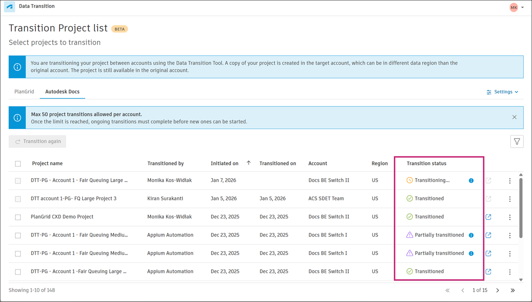Open PlanGrid CXD Demo Project in new window
This screenshot has width=532, height=302.
pyautogui.click(x=488, y=217)
